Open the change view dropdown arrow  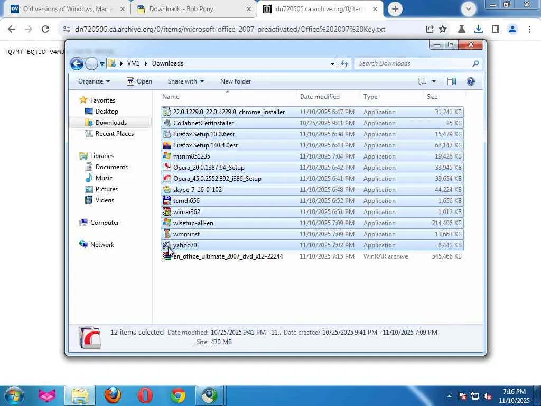tap(434, 81)
